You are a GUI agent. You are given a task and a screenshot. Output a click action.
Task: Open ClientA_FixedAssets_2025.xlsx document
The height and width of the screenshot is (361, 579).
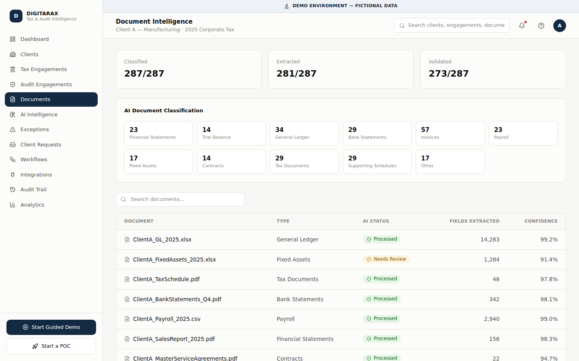tap(175, 260)
